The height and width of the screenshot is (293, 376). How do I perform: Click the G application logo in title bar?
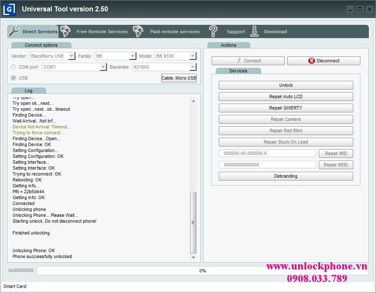click(x=9, y=9)
